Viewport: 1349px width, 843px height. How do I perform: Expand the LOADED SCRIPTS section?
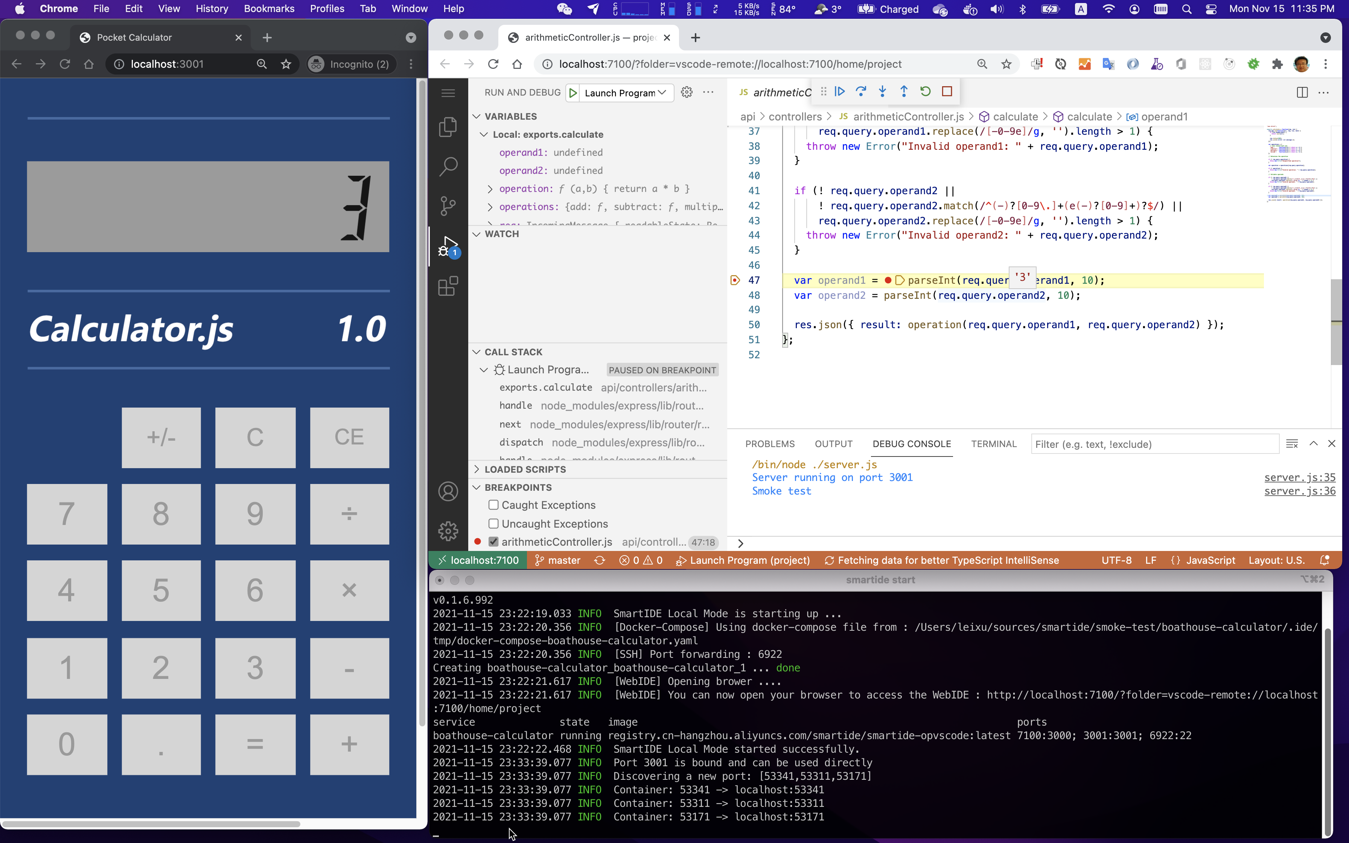525,469
